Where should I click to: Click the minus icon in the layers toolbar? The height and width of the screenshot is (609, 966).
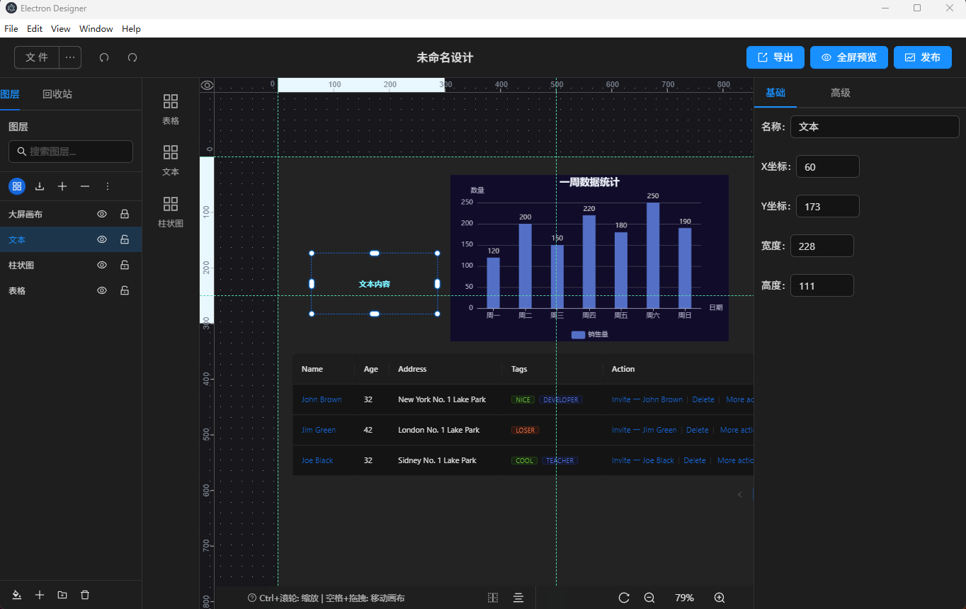(x=85, y=186)
